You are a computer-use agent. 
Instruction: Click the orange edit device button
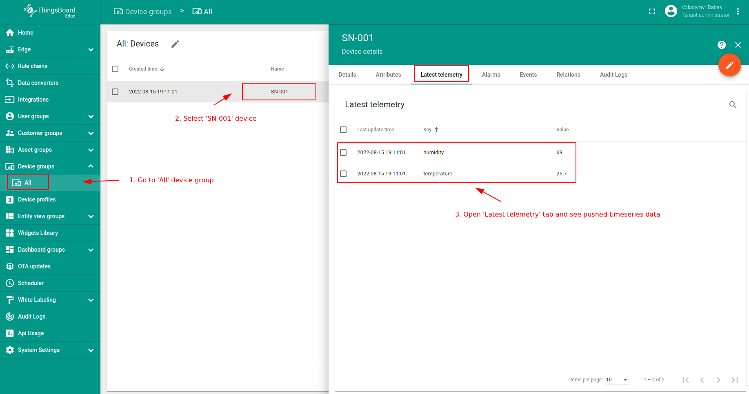pyautogui.click(x=730, y=65)
